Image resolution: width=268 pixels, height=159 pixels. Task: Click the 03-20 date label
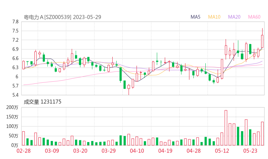[80, 151]
